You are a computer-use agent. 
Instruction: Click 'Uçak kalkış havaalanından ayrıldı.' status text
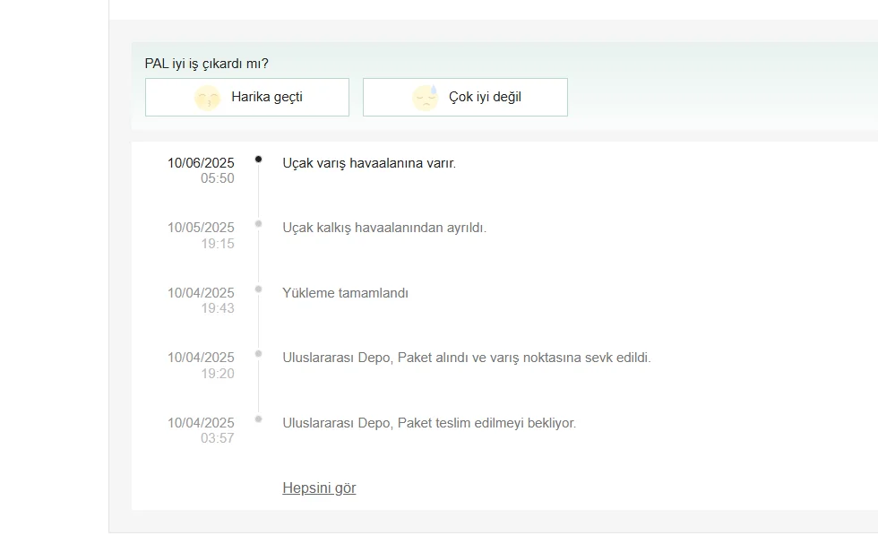(384, 228)
